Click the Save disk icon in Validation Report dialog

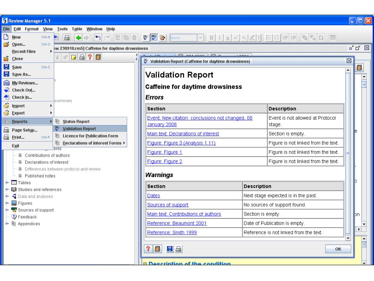pos(169,249)
